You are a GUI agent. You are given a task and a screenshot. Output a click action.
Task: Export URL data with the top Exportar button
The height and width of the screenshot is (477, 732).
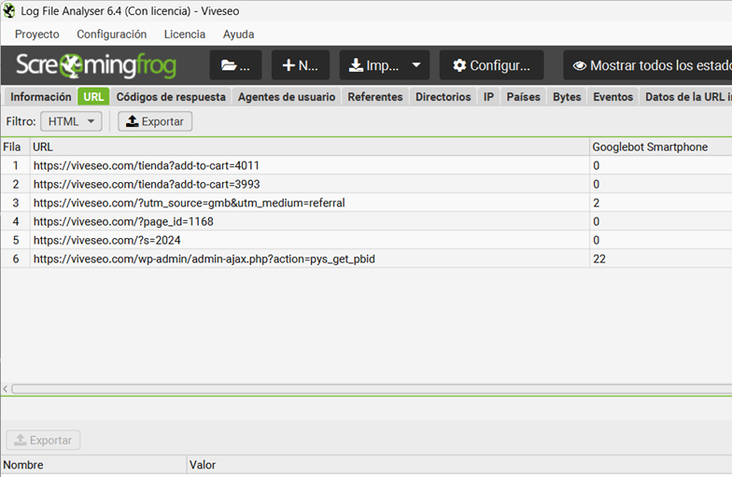click(x=155, y=121)
